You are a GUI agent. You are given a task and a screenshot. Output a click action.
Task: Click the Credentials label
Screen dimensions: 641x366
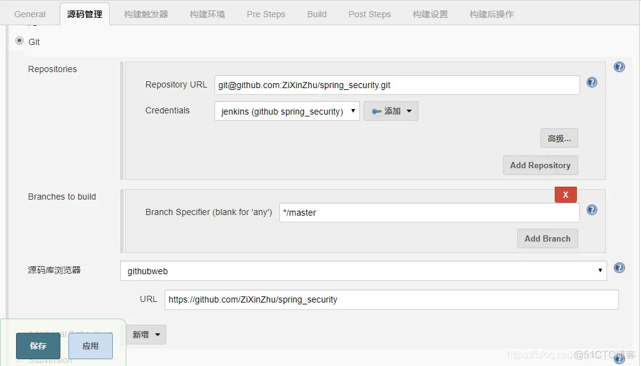tap(168, 110)
